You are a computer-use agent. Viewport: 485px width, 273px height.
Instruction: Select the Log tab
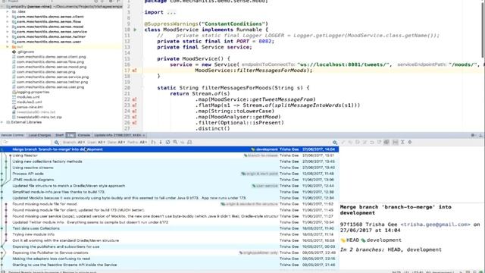[70, 135]
